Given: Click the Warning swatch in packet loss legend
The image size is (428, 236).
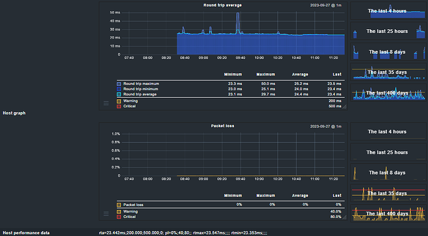Looking at the screenshot, I should point(118,212).
